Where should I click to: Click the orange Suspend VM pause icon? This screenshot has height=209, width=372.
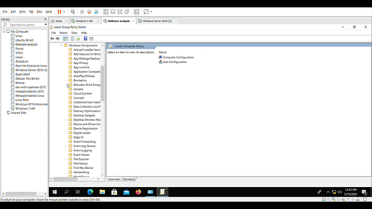coord(59,11)
